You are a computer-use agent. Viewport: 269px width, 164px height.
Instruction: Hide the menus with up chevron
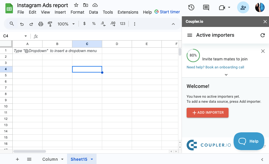[x=173, y=24]
